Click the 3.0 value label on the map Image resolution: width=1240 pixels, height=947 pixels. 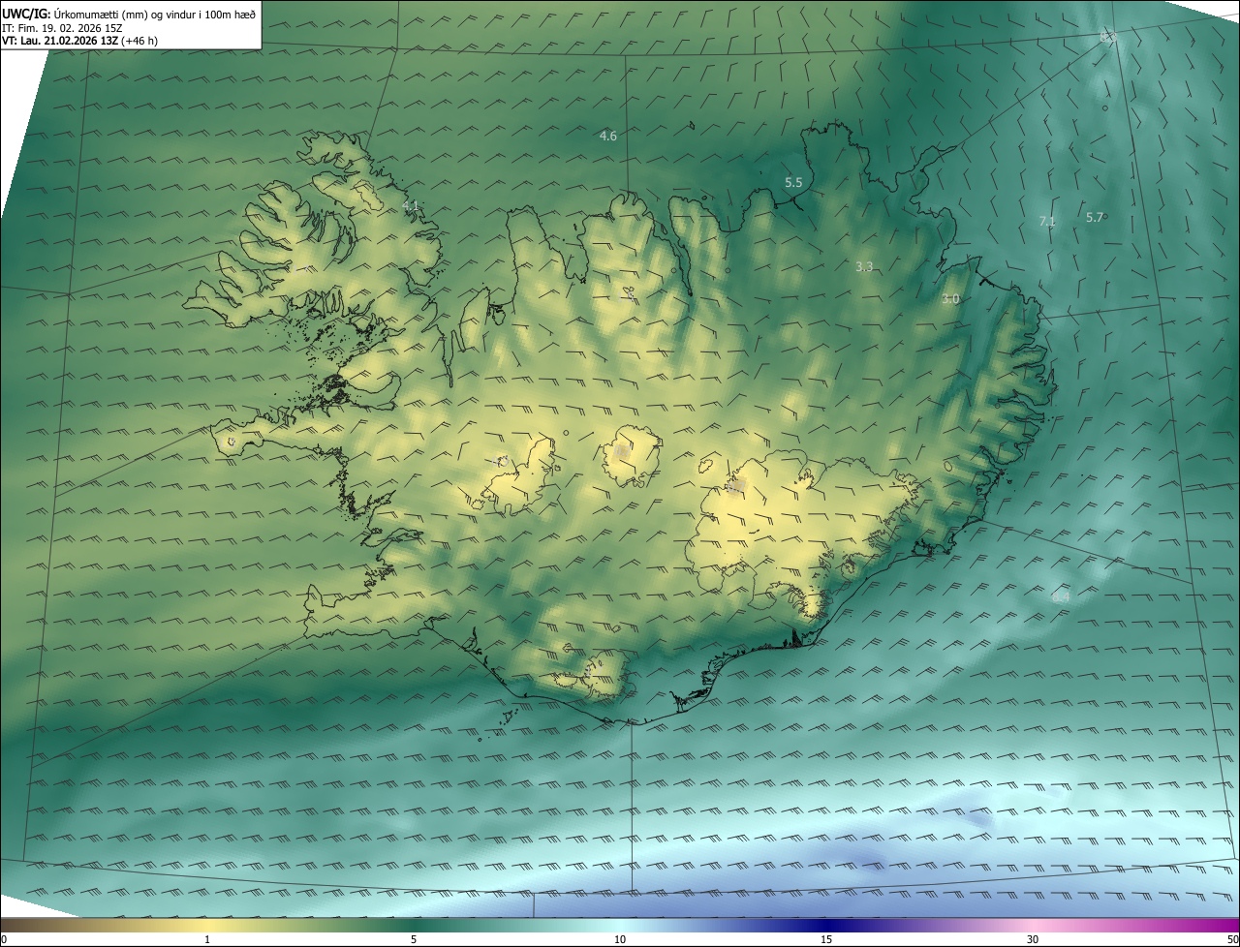pyautogui.click(x=950, y=299)
